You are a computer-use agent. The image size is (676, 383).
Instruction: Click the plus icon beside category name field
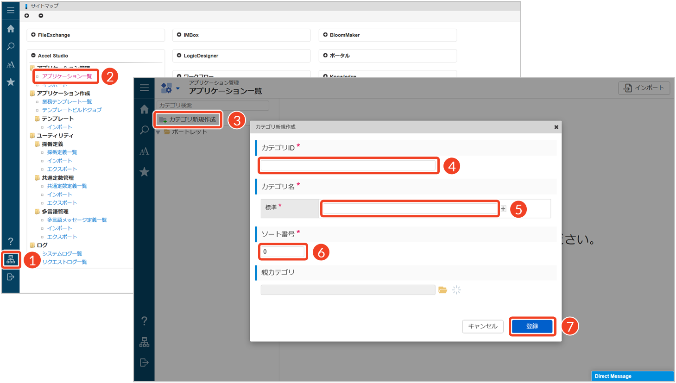pyautogui.click(x=503, y=209)
